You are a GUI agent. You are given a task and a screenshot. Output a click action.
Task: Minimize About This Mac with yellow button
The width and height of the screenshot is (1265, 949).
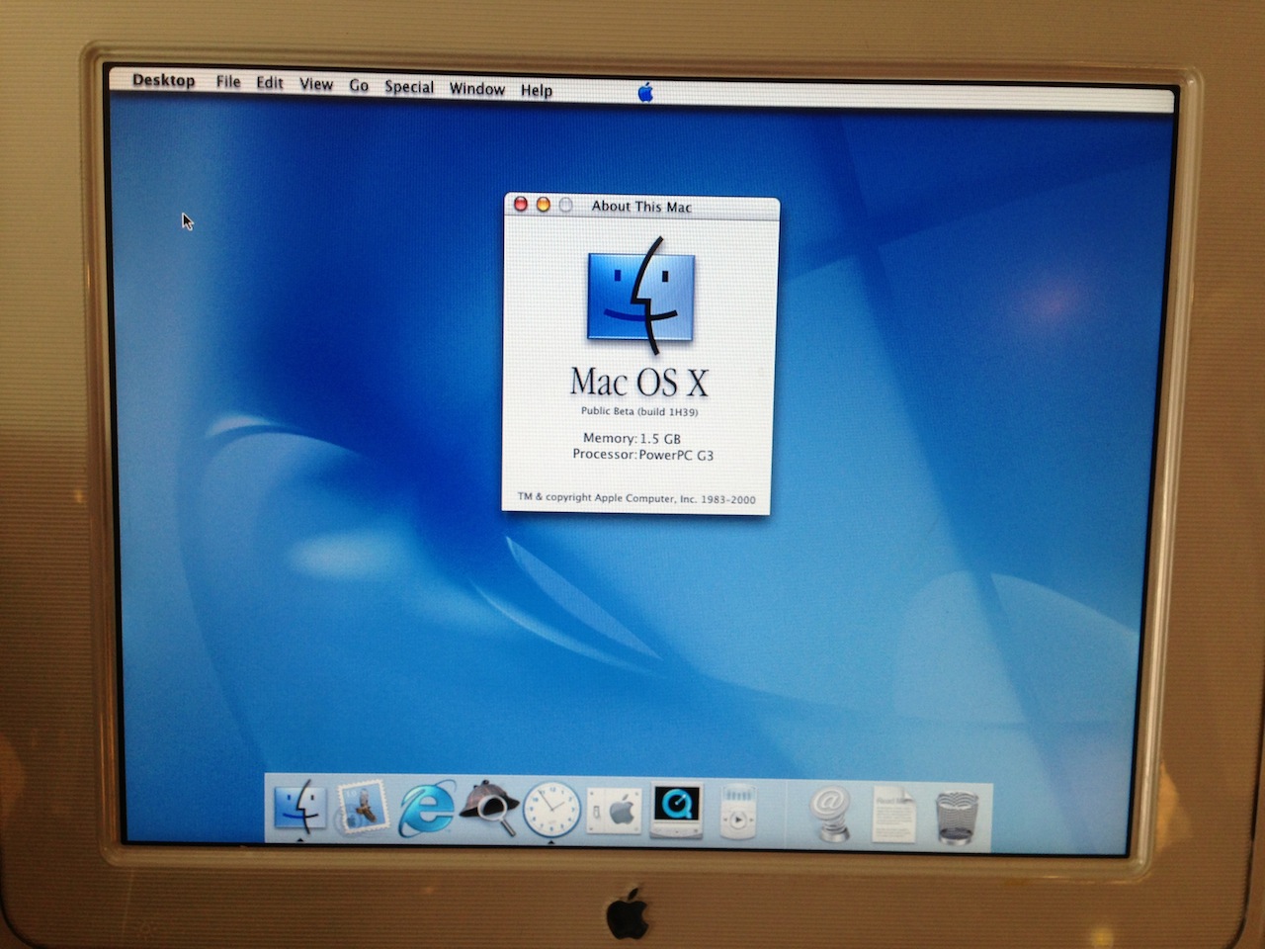[543, 205]
